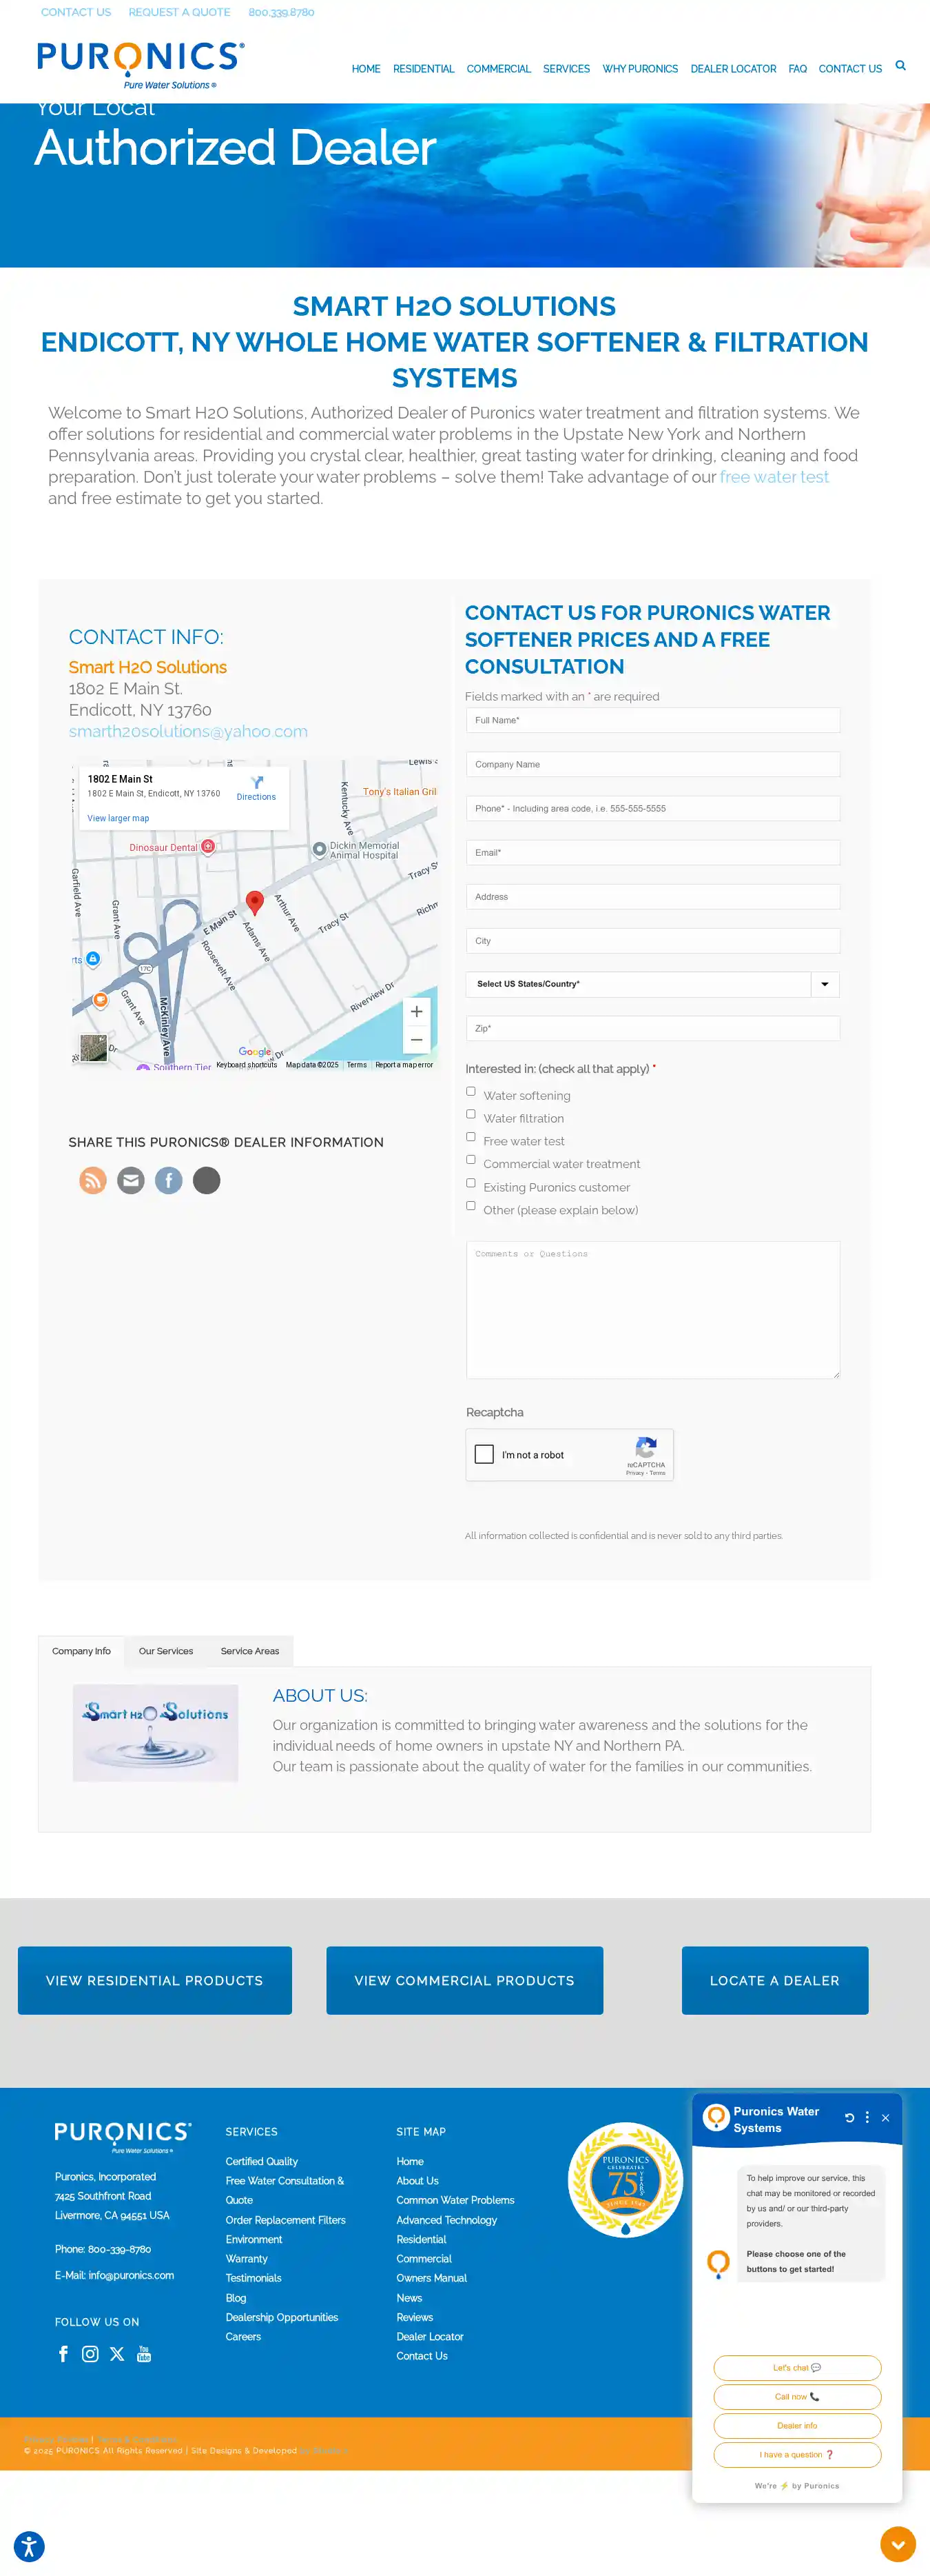Click View Residential Products button
The width and height of the screenshot is (930, 2576).
coord(155,1980)
